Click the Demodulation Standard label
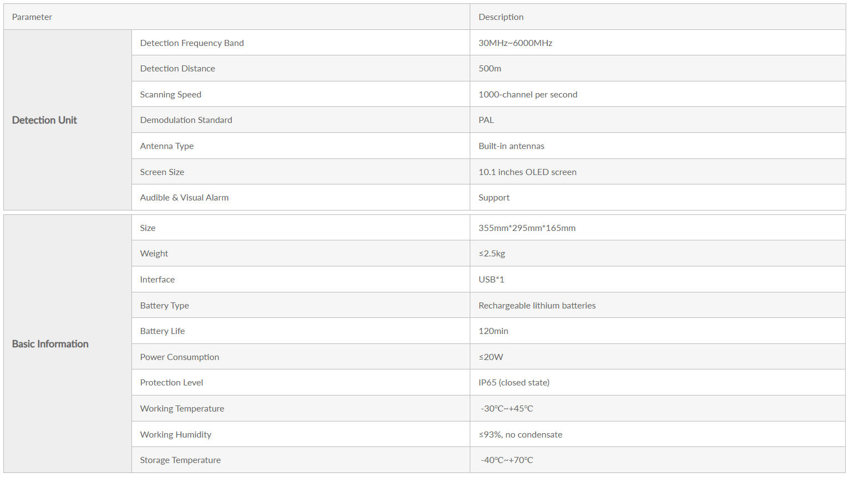The image size is (849, 478). coord(186,120)
